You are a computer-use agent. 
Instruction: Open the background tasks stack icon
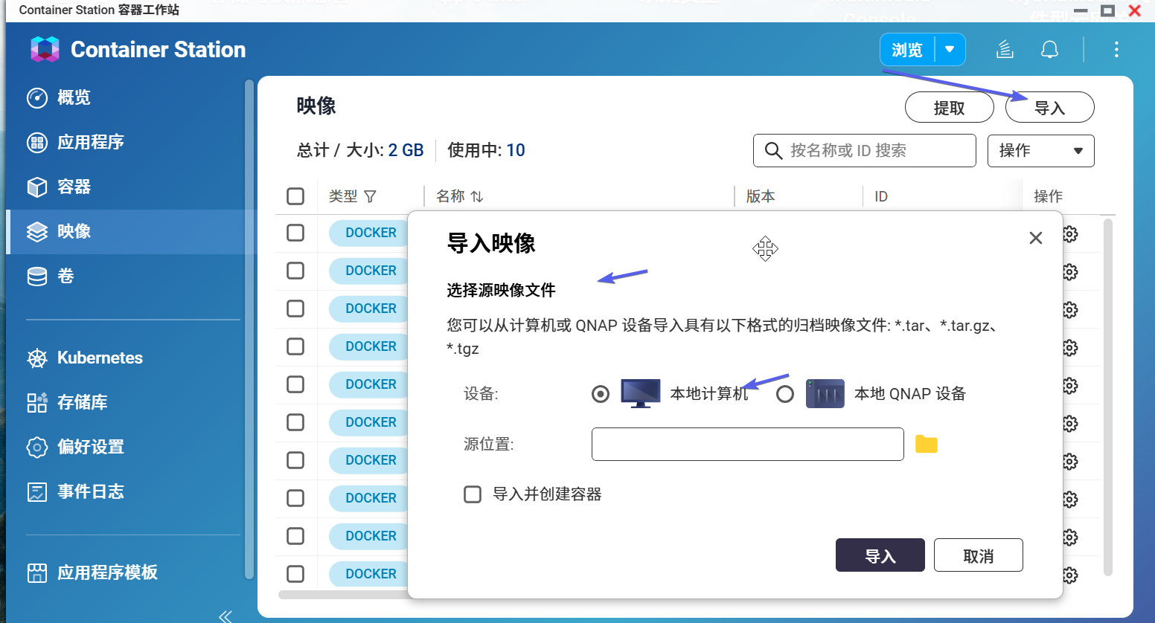coord(1005,50)
